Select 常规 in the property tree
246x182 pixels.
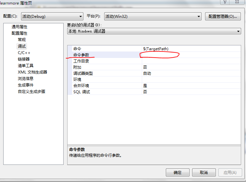pos(22,40)
